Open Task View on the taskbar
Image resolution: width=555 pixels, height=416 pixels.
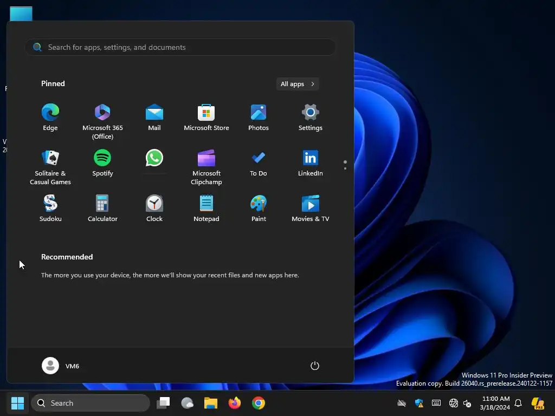(163, 403)
